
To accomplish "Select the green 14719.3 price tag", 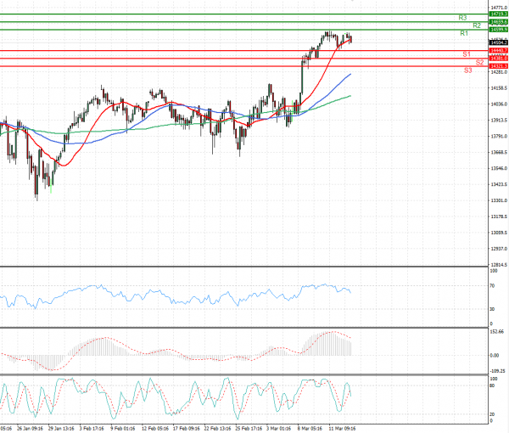I will pos(498,14).
